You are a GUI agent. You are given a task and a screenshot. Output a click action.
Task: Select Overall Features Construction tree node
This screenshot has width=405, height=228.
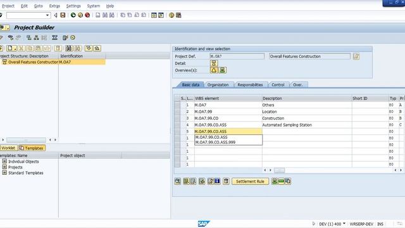(33, 62)
